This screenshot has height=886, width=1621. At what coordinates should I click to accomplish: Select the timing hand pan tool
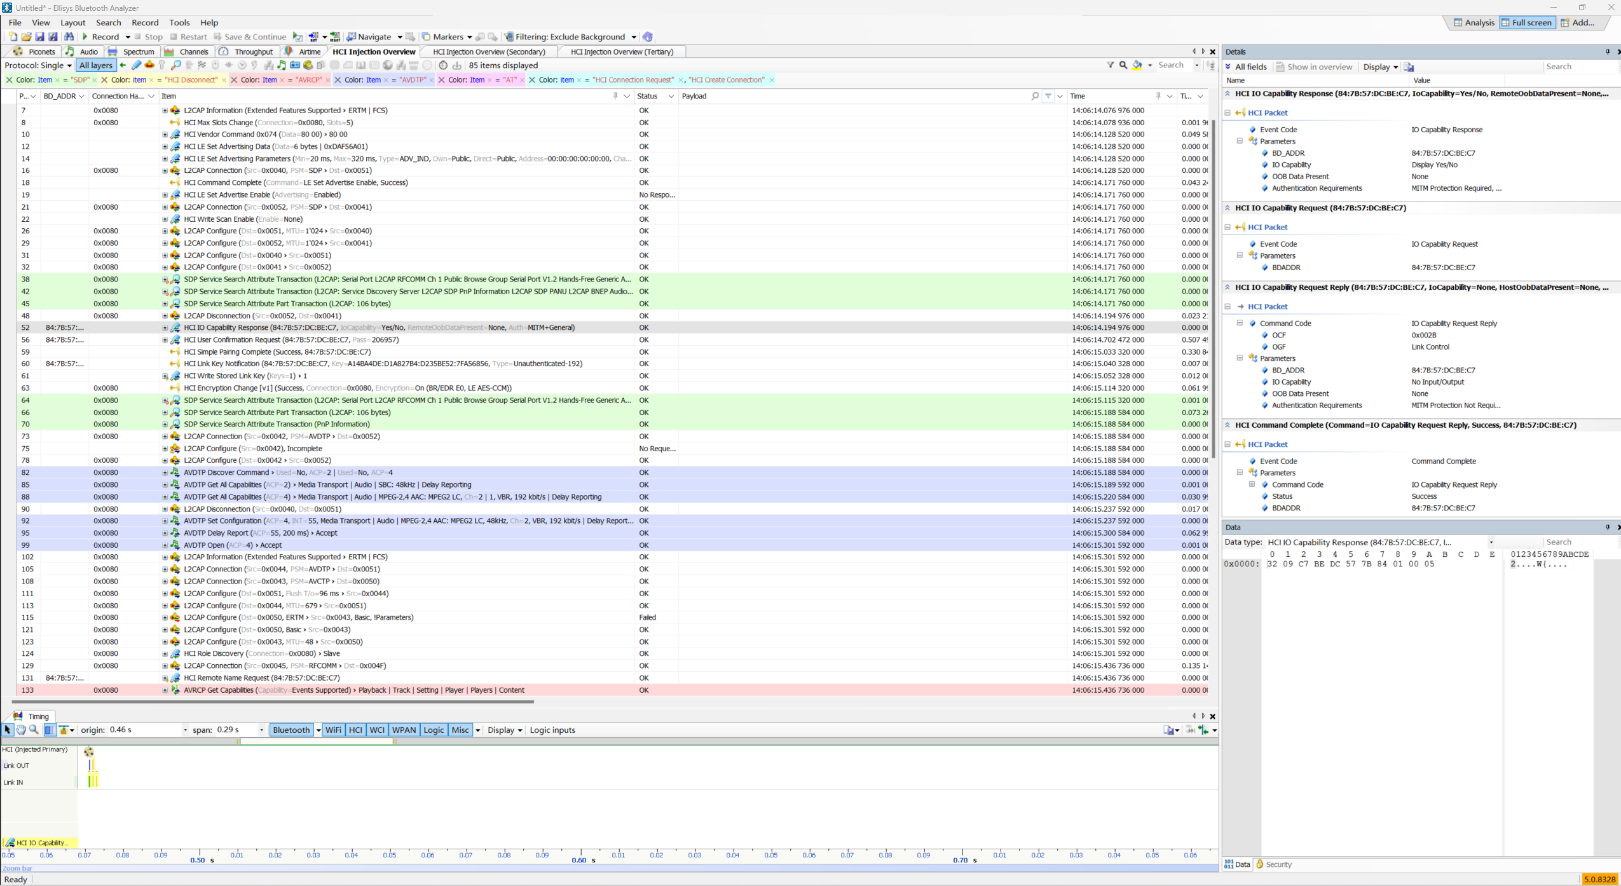[x=21, y=730]
